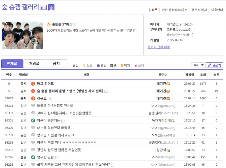Click the speech bubble icon on post 96297

pos(33,150)
